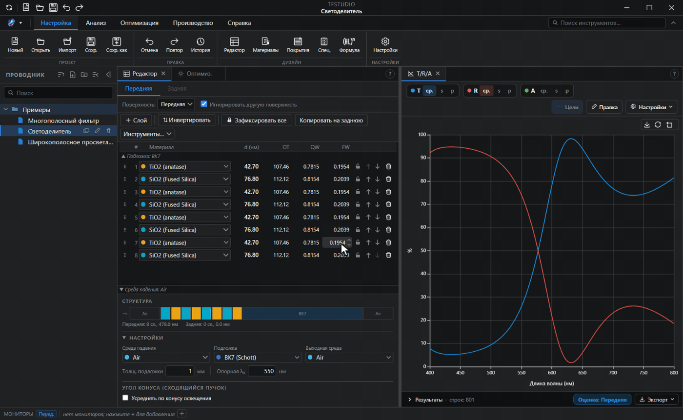Image resolution: width=683 pixels, height=420 pixels.
Task: Uncheck Игнорировать другую поверхность checkbox
Action: tap(204, 104)
